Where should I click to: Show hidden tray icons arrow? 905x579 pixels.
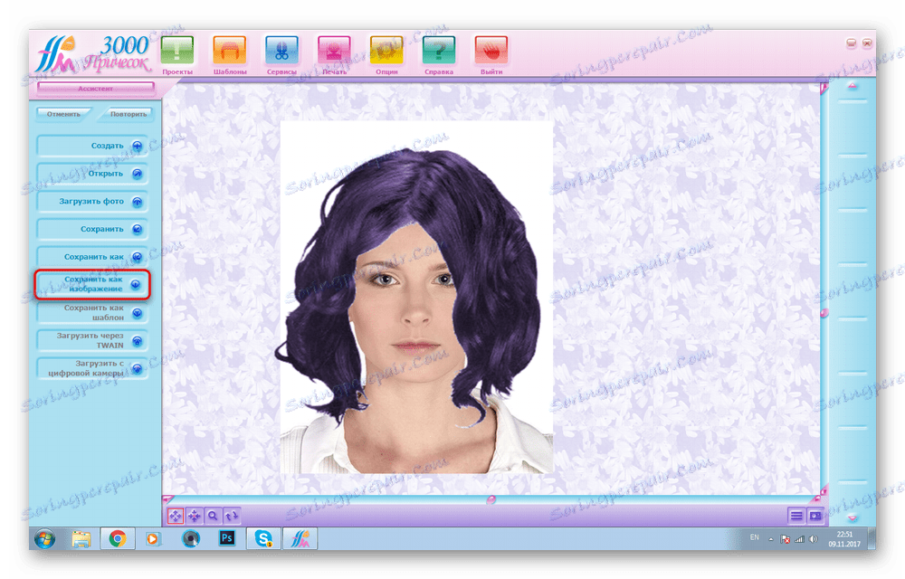[770, 539]
